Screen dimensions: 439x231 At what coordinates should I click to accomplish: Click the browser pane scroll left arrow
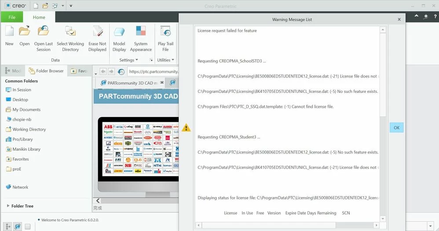pos(98,201)
